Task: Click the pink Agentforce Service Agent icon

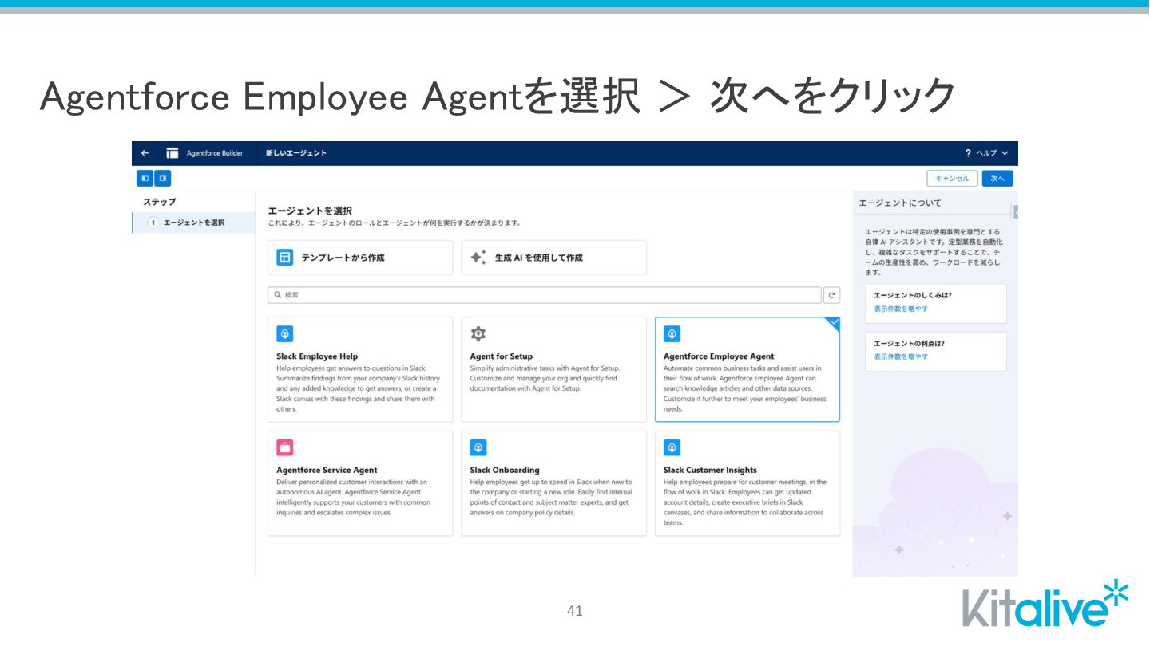Action: pos(284,447)
